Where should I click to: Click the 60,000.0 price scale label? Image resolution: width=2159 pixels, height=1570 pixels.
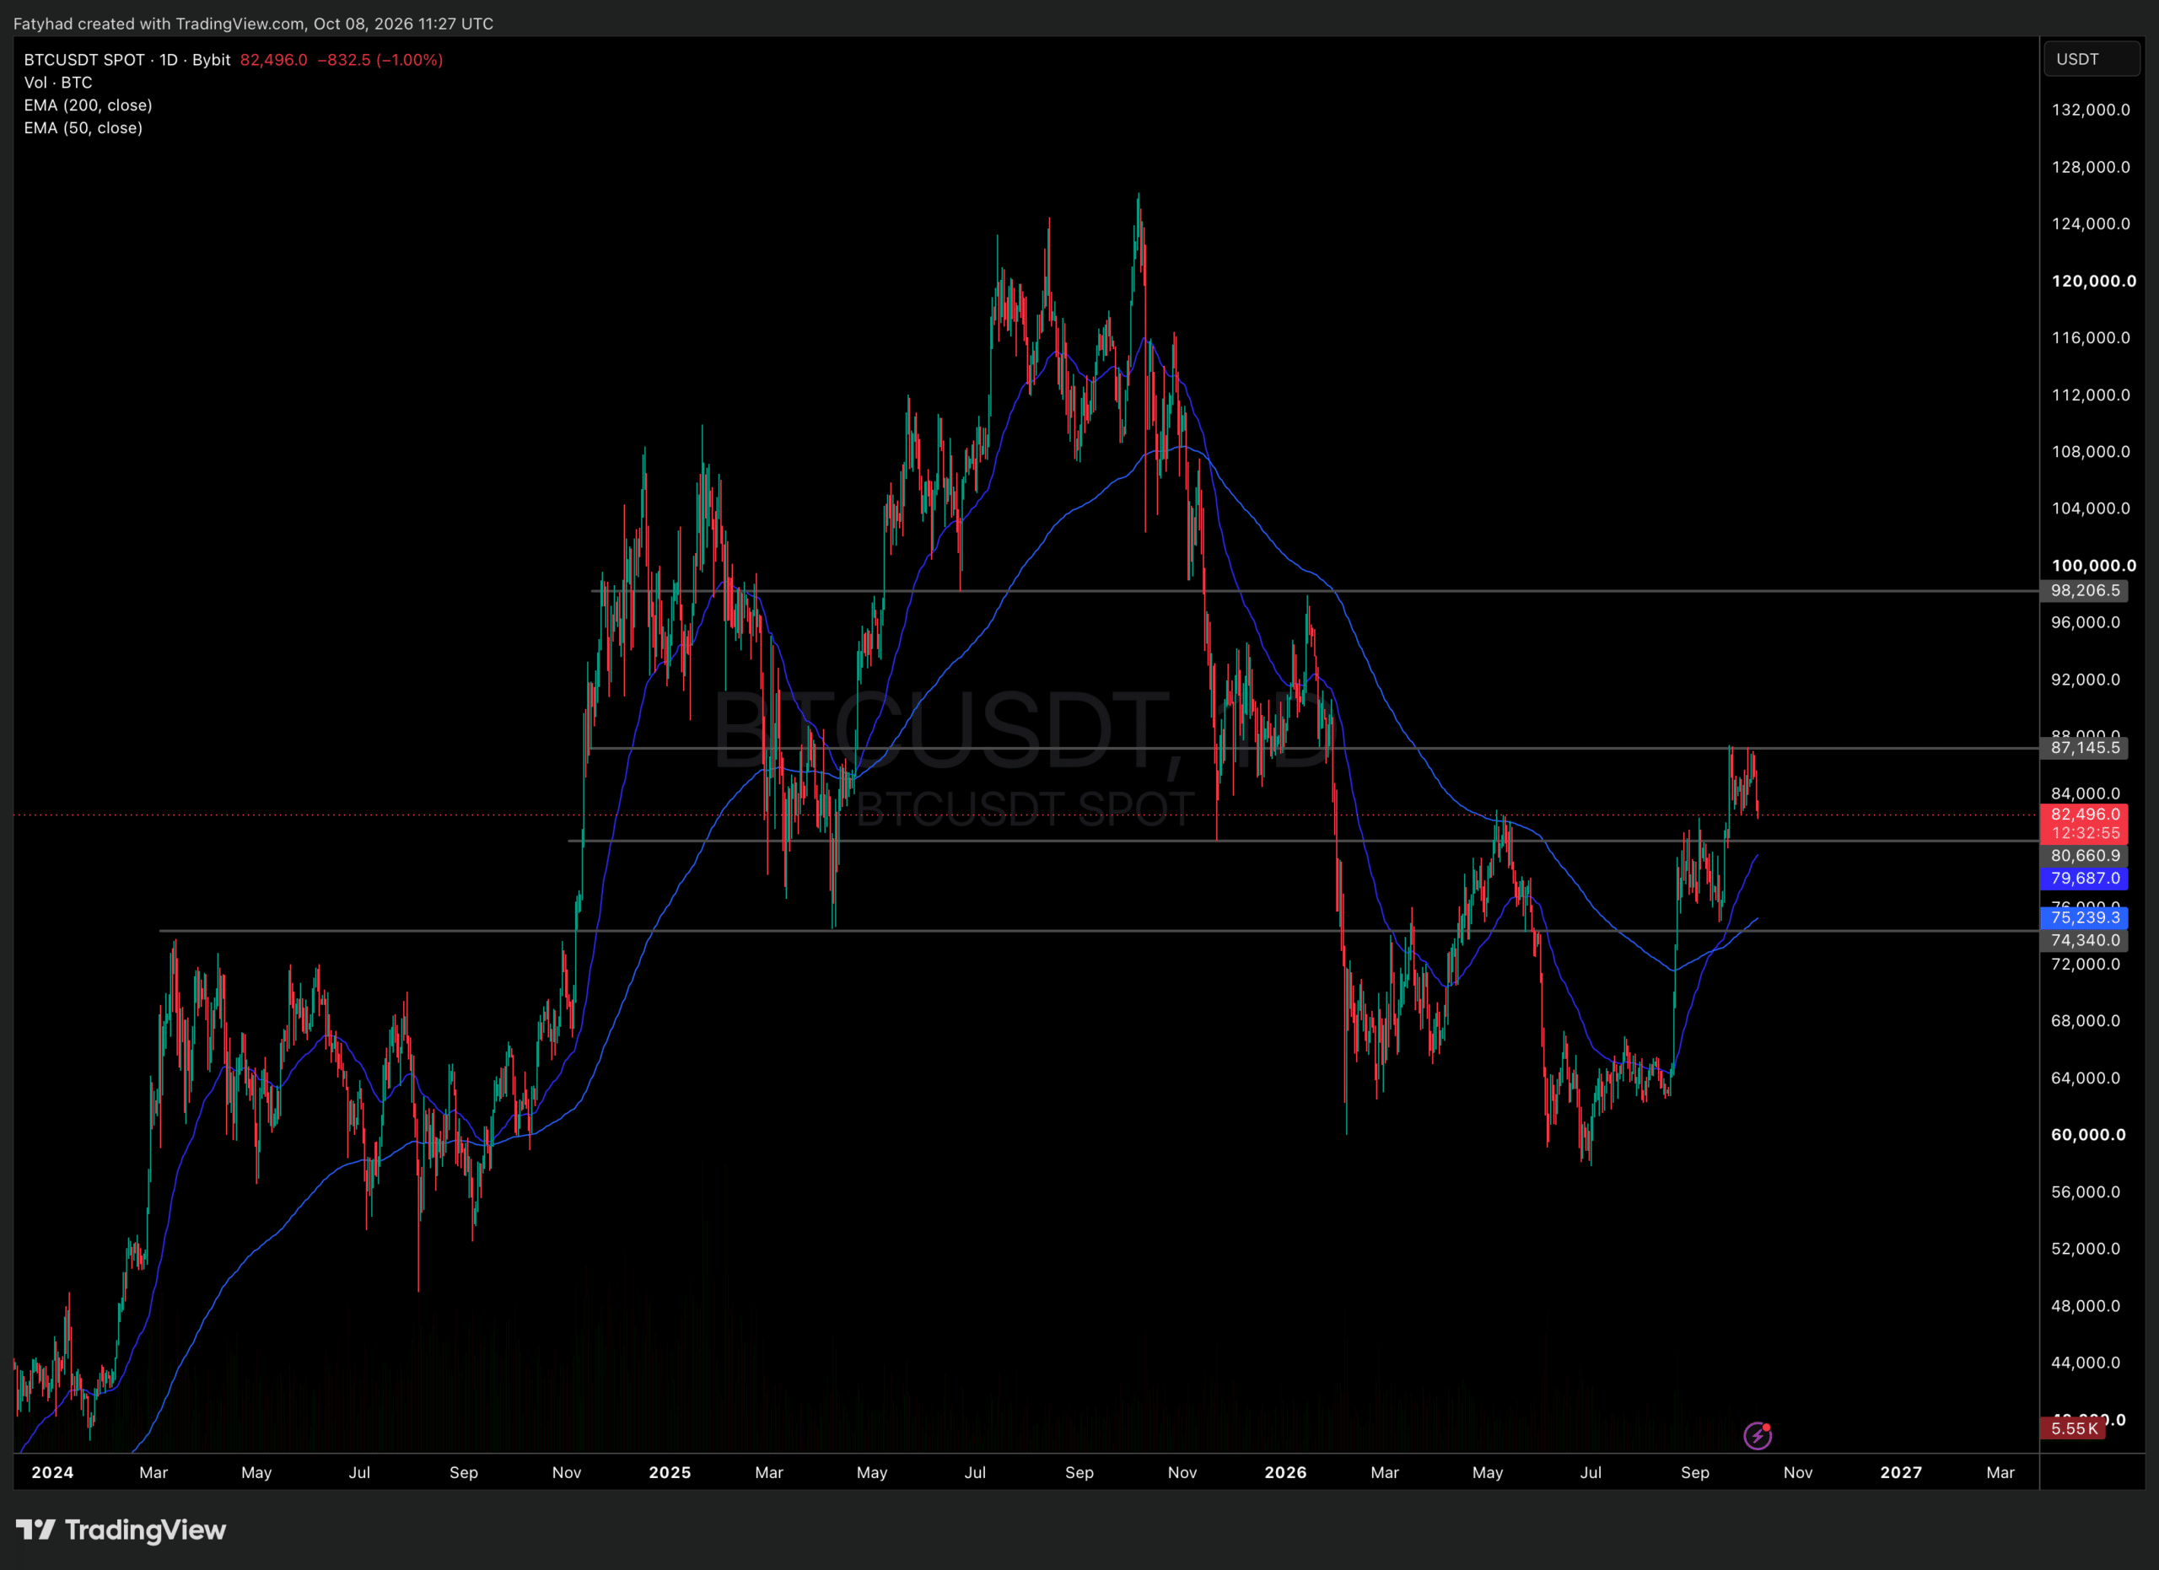[x=2088, y=1134]
